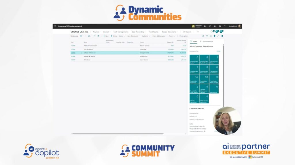Click the FactBox vertical scrollbar

tap(223, 76)
